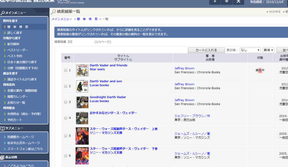288x167 pixels.
Task: Click author Jeffrey Brown in row 1
Action: click(x=184, y=68)
